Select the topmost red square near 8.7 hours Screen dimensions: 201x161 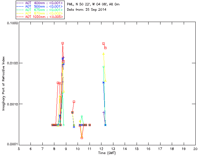point(62,43)
